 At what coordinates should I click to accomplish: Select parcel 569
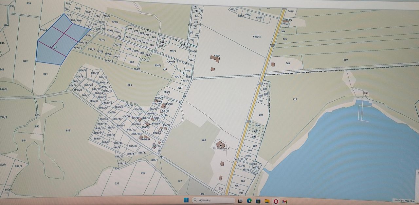pos(345,60)
